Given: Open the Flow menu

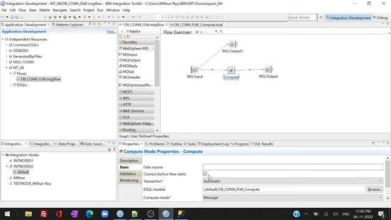Looking at the screenshot, I should pyautogui.click(x=22, y=10).
